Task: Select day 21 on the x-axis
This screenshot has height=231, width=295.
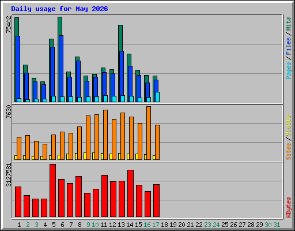Action: coord(190,225)
